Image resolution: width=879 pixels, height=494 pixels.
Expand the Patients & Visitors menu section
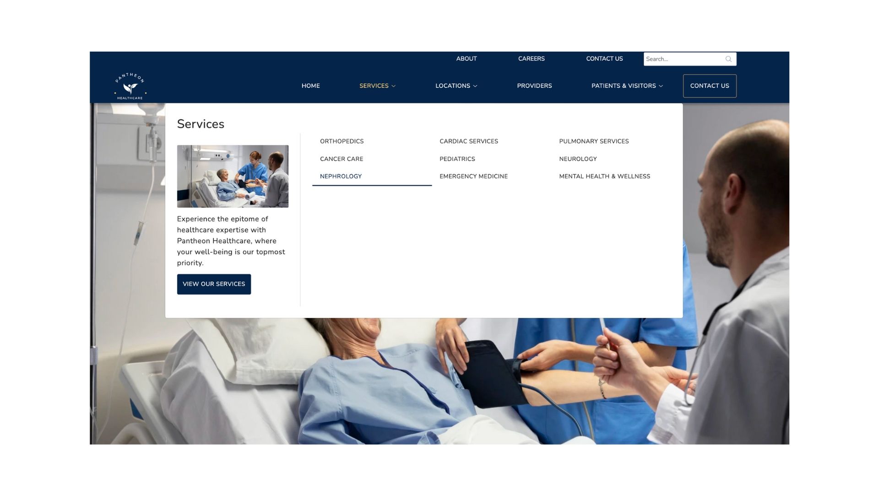(627, 86)
